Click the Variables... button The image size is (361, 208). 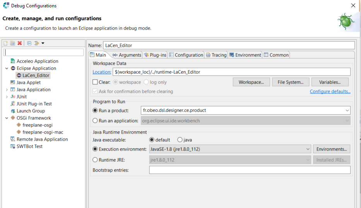coord(330,82)
